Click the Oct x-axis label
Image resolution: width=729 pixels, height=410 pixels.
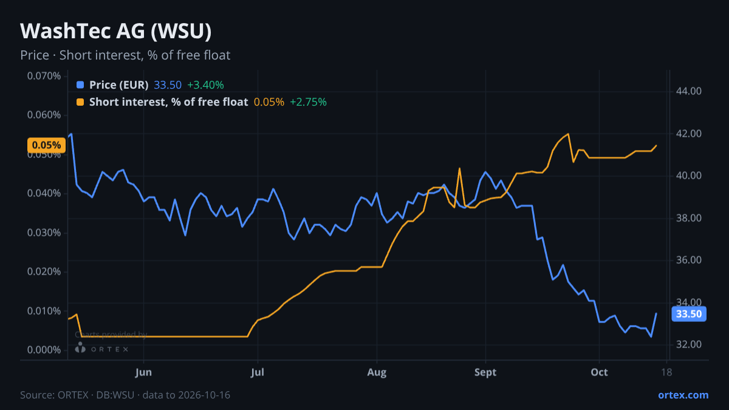click(600, 372)
